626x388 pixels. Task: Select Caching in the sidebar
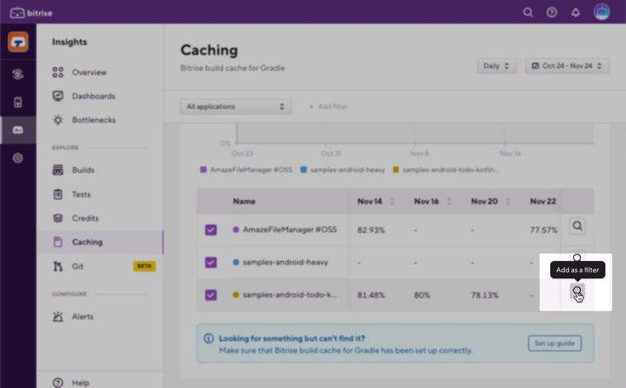click(100, 242)
